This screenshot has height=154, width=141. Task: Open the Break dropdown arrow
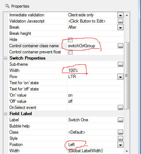click(x=120, y=27)
